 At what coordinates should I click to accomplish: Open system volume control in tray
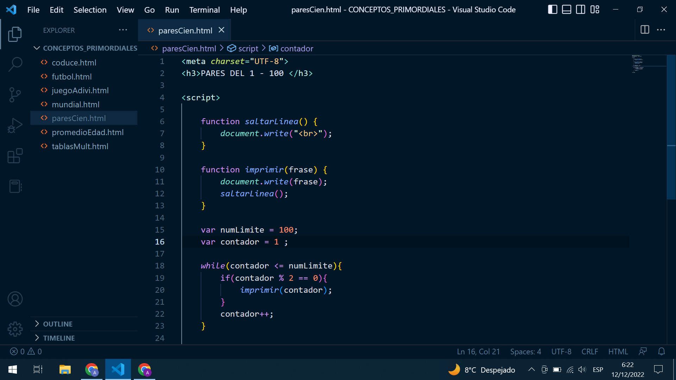pyautogui.click(x=582, y=369)
